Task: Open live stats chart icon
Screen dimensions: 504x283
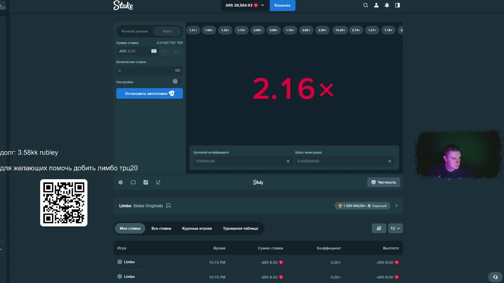Action: click(x=146, y=182)
